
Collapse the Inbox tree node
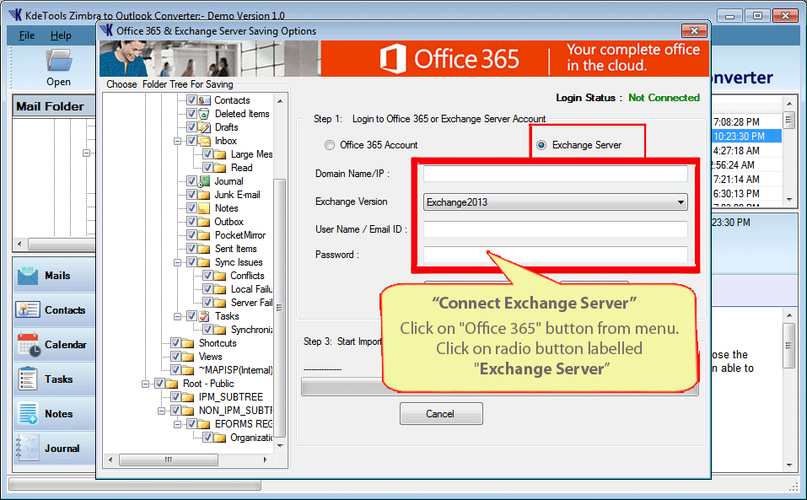tap(177, 141)
